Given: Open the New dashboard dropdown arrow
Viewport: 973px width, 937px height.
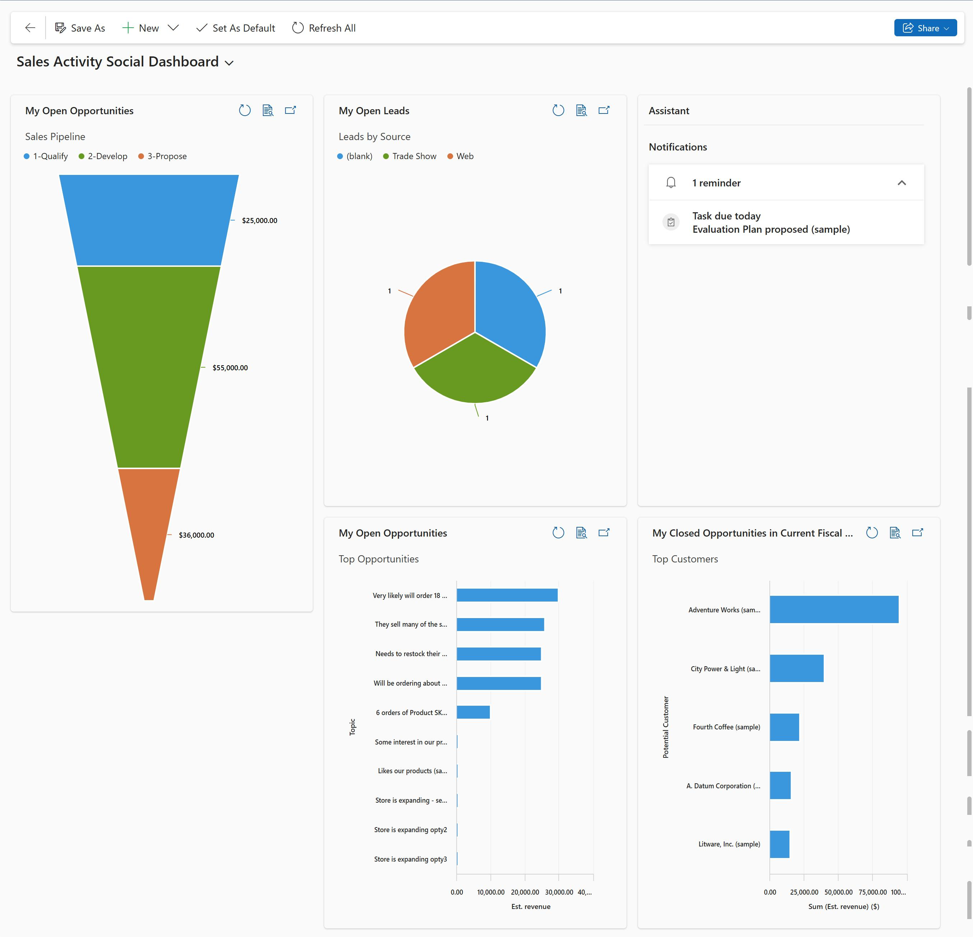Looking at the screenshot, I should point(174,28).
